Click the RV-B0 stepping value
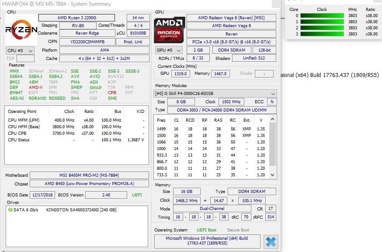This screenshot has height=252, width=382. tap(78, 25)
